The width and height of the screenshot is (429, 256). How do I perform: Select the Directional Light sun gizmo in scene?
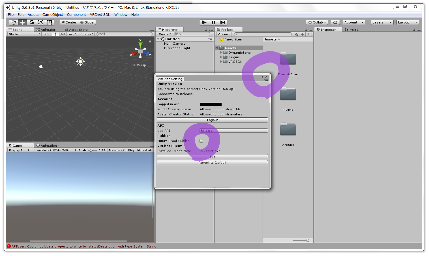[x=80, y=62]
